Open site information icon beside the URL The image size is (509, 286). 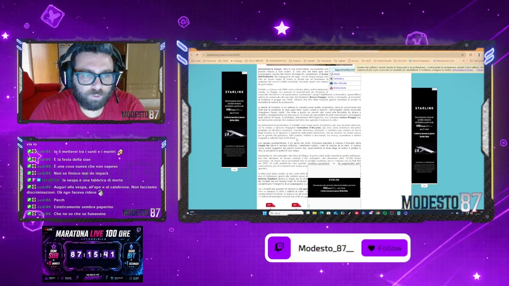point(204,55)
